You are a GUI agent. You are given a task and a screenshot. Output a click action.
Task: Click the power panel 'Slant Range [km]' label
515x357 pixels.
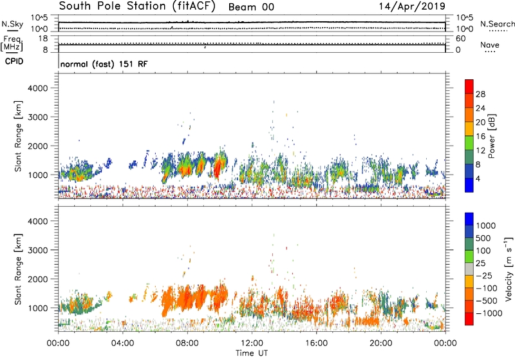coord(18,136)
